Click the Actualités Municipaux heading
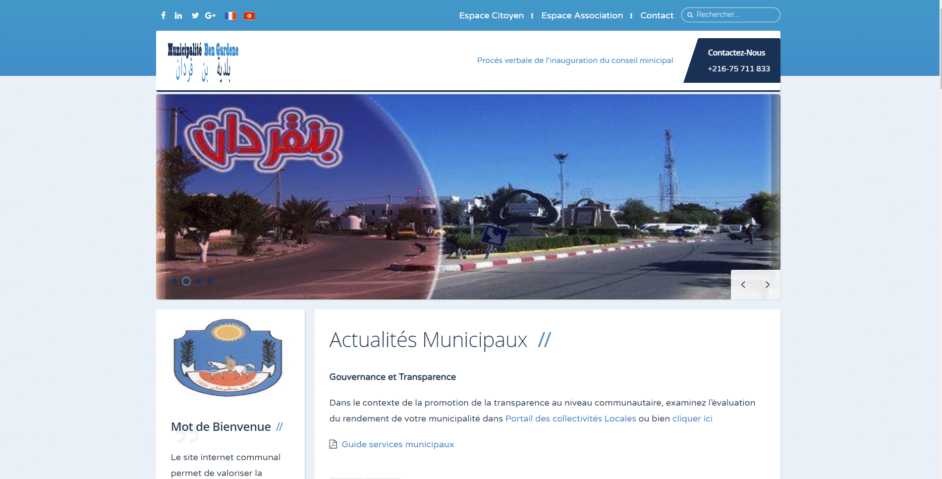 click(428, 340)
